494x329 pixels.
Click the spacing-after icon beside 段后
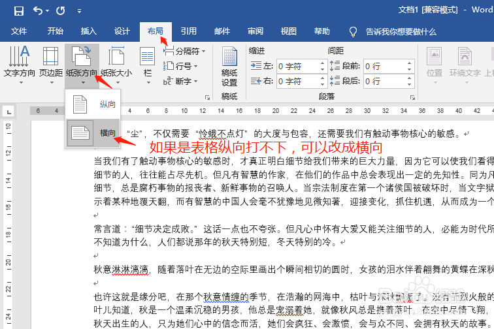(335, 81)
